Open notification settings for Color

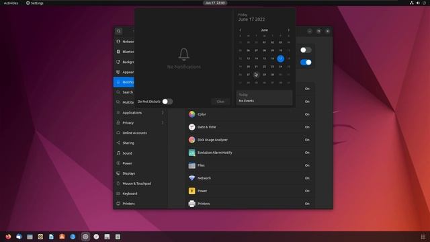(x=249, y=114)
